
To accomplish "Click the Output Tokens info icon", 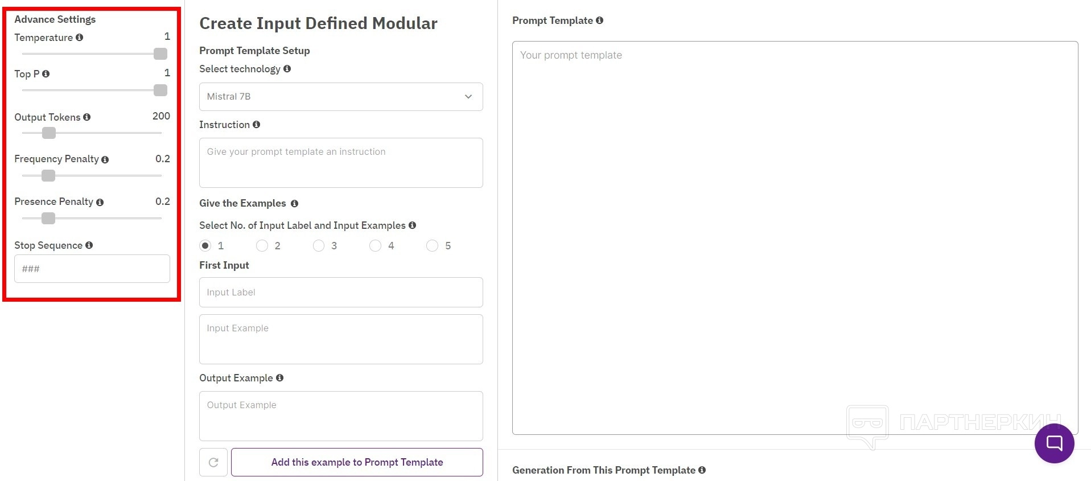I will (87, 117).
